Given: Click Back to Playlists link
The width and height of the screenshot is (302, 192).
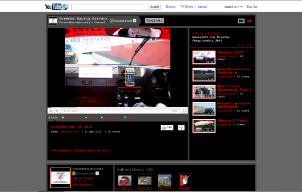Looking at the screenshot, I should pos(207,33).
